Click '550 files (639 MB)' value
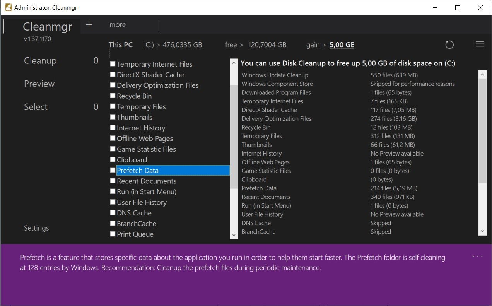 tap(394, 75)
